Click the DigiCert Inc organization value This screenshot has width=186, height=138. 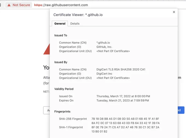pos(104,74)
